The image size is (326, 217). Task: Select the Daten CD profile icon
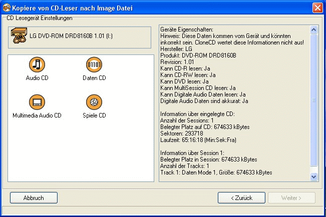pyautogui.click(x=94, y=64)
